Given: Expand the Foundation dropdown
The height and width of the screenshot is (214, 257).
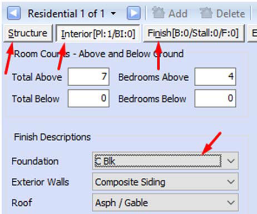Looking at the screenshot, I should point(231,161).
